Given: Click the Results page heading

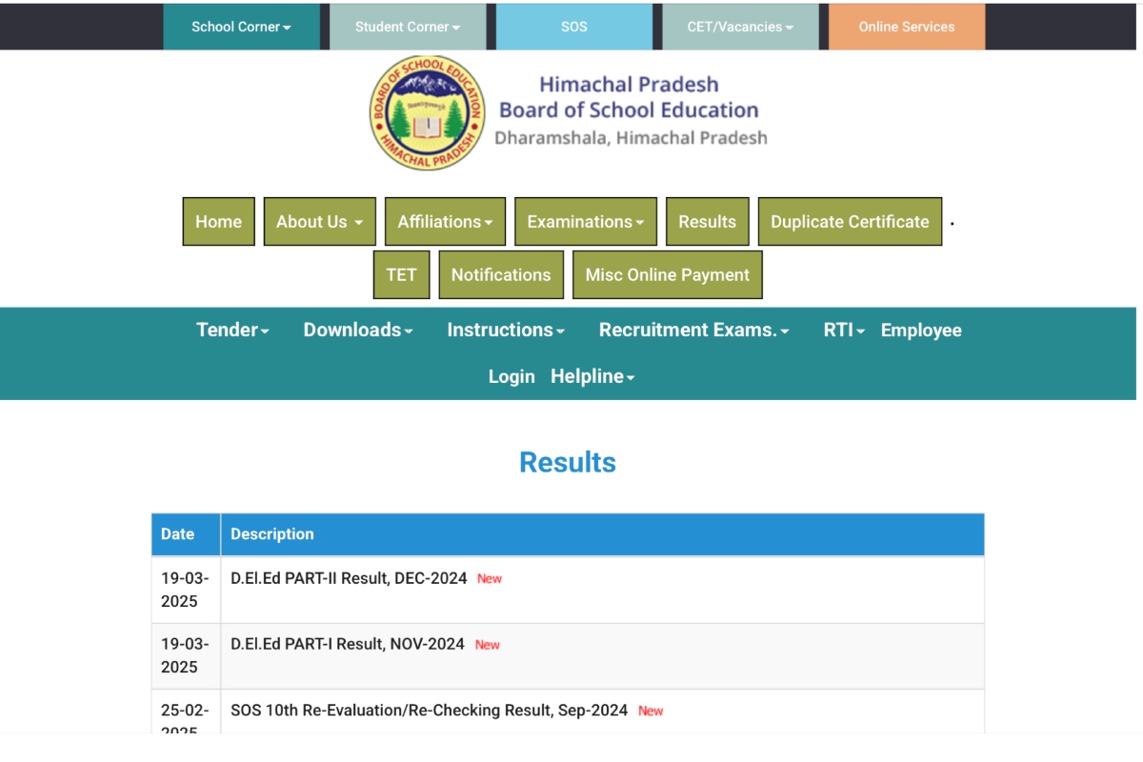Looking at the screenshot, I should pyautogui.click(x=568, y=462).
